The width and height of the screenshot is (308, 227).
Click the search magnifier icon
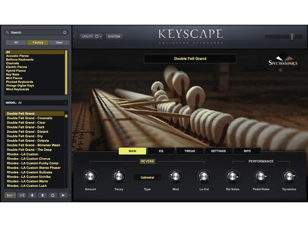click(x=7, y=33)
